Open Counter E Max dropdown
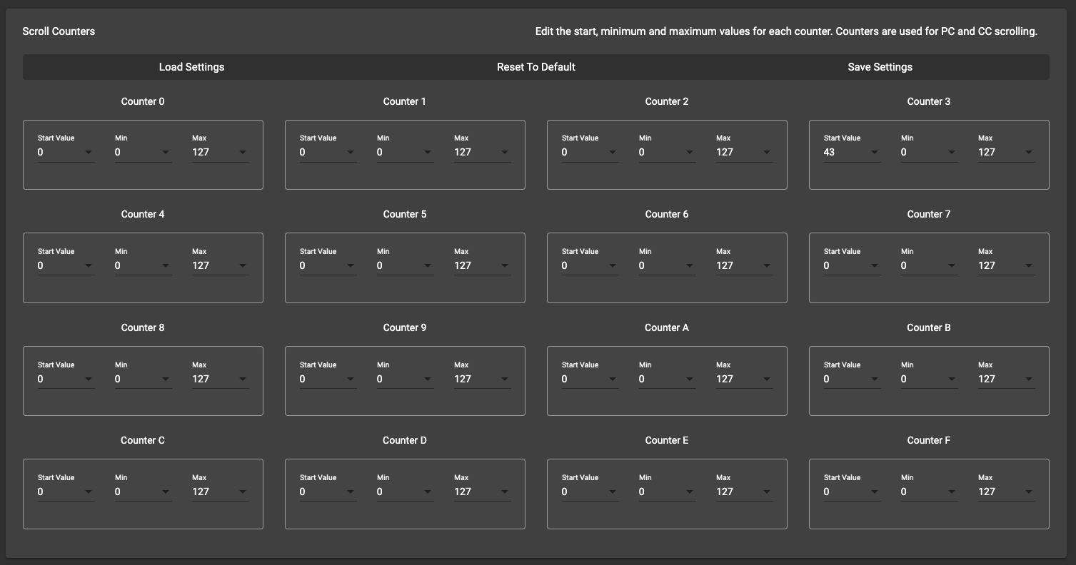 (744, 492)
